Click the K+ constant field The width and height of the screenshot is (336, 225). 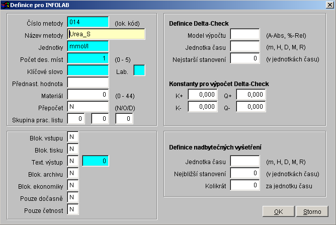point(202,95)
